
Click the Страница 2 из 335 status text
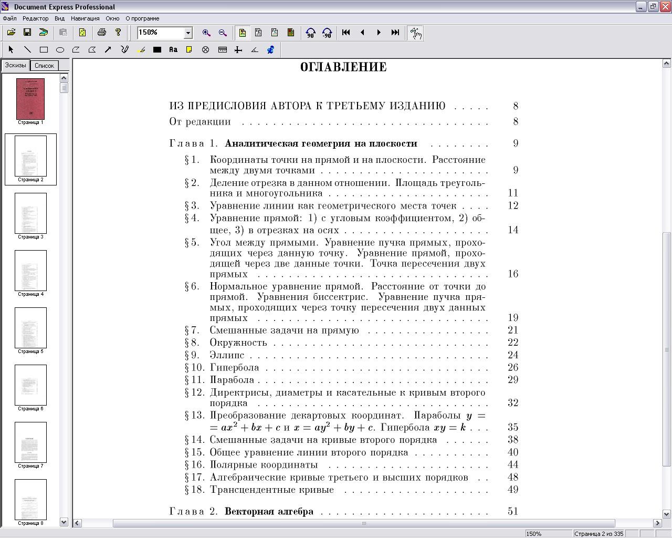598,534
